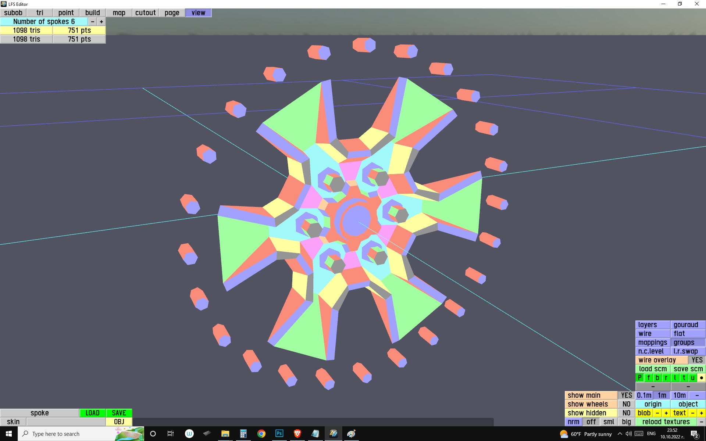Select the 10m grid size option
706x441 pixels.
click(x=679, y=395)
